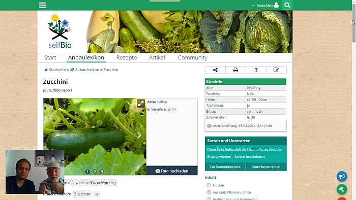Click the vertical page scrollbar
This screenshot has height=200, width=356.
coord(354,23)
